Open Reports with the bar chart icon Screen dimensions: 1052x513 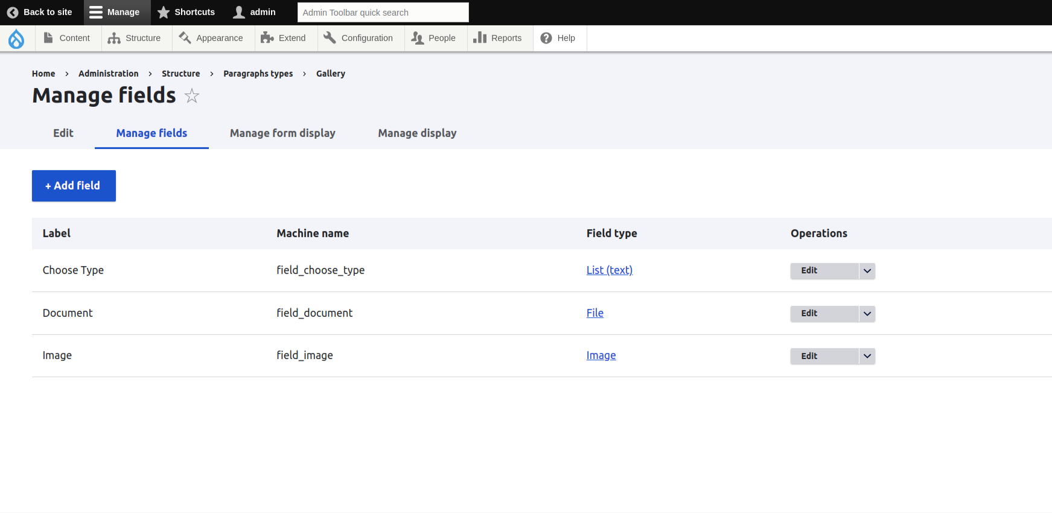pos(480,38)
